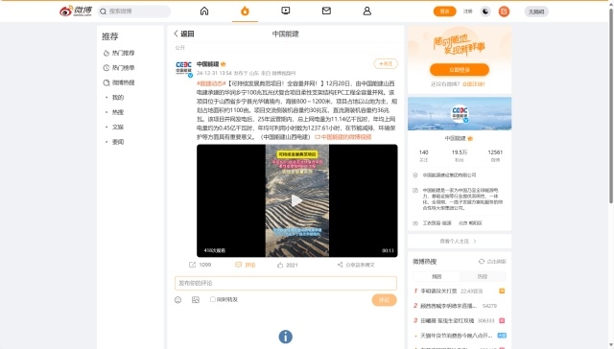Open the emoji picker under comment box

tap(177, 300)
